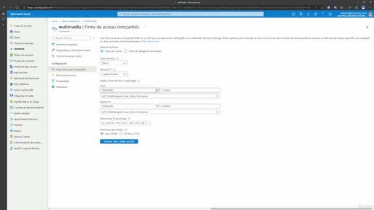
Task: Click the Azure global search box
Action: pyautogui.click(x=191, y=14)
